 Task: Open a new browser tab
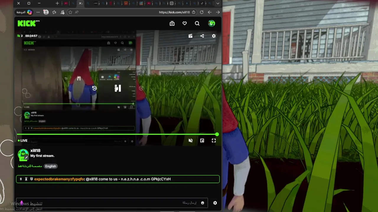click(57, 3)
